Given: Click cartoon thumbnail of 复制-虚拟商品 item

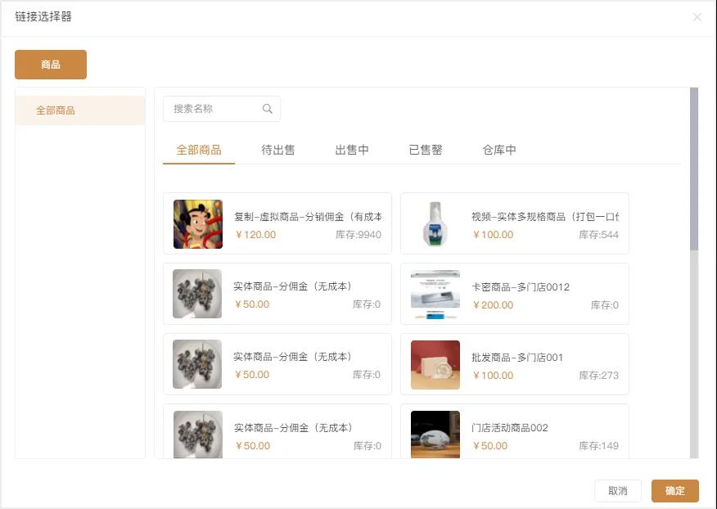Looking at the screenshot, I should coord(198,224).
